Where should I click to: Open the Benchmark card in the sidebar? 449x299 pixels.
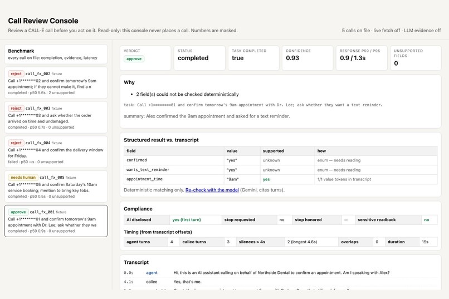[x=56, y=54]
